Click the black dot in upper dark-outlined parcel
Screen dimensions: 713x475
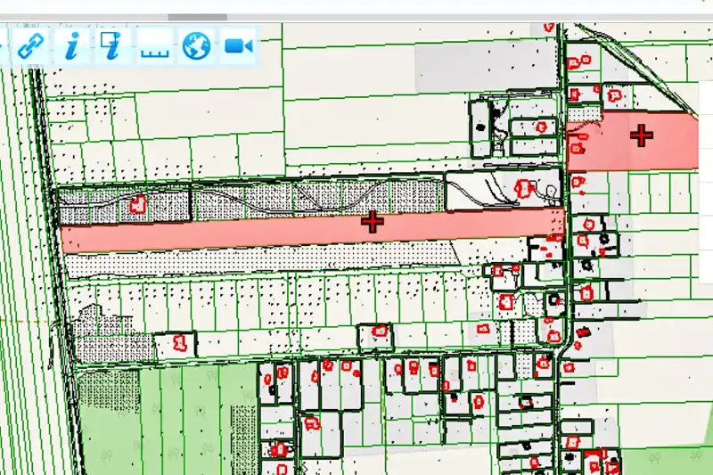(482, 127)
